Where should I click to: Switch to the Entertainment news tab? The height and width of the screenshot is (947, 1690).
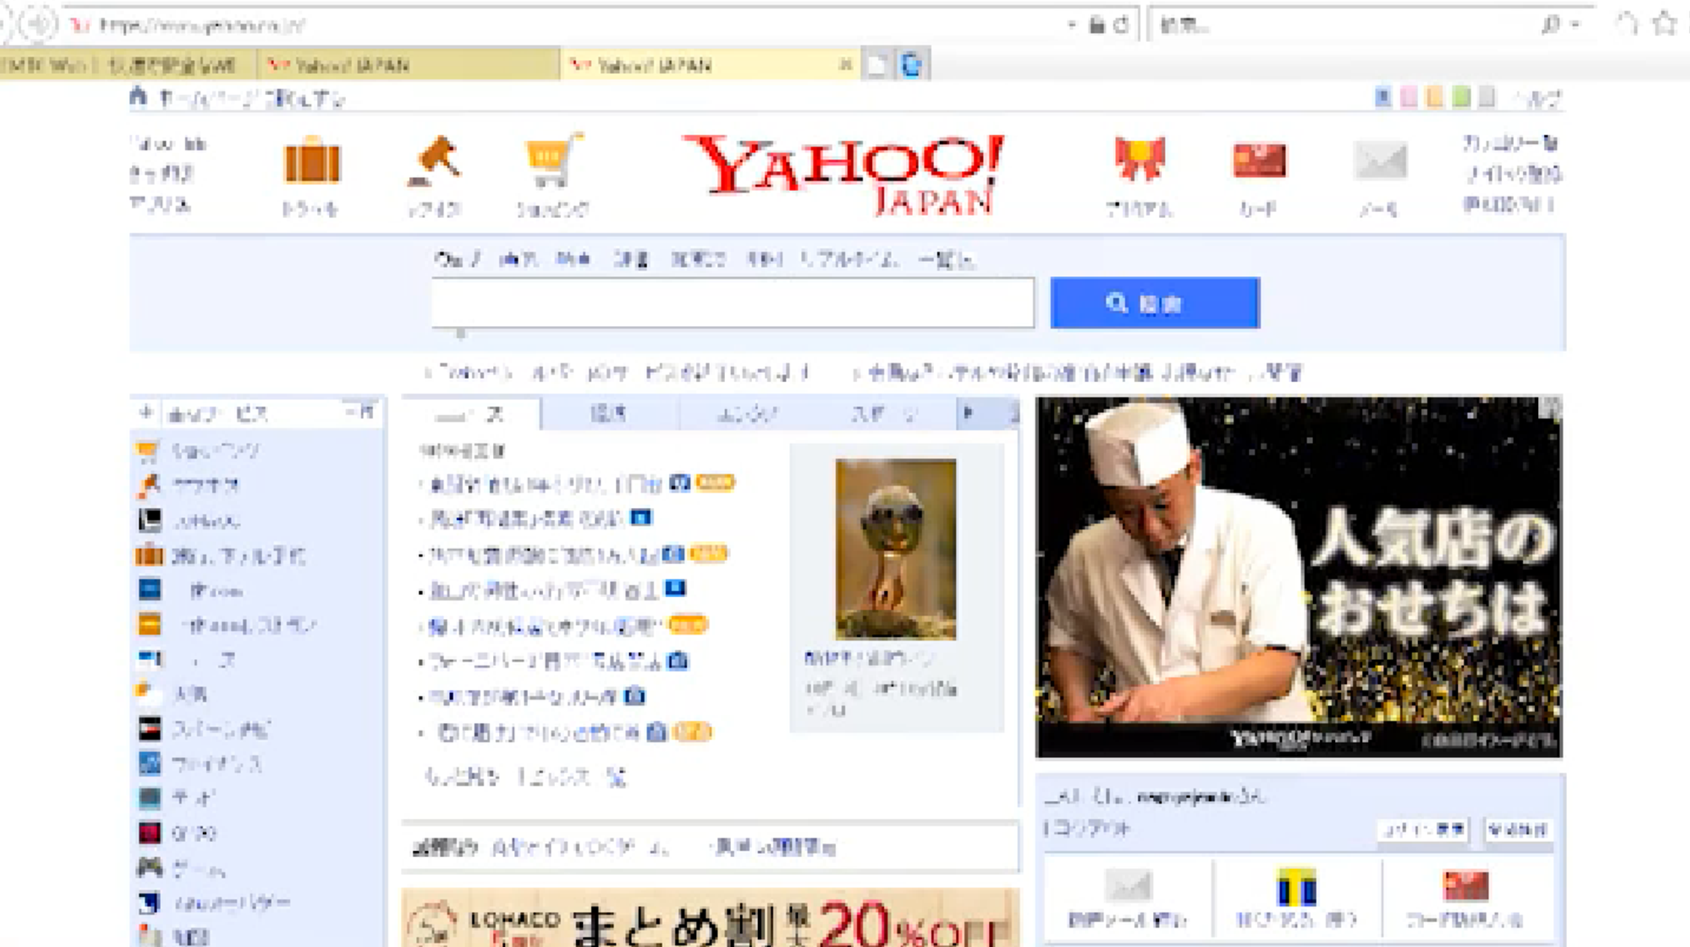coord(747,414)
